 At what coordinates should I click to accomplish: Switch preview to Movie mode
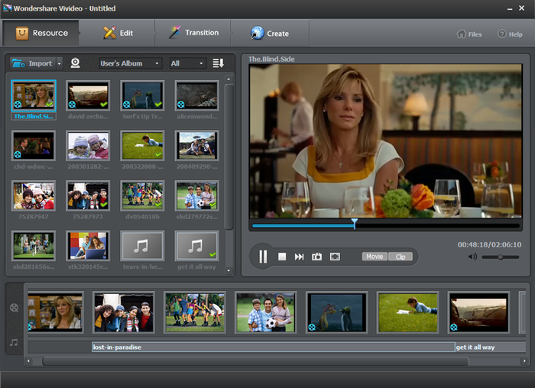[x=374, y=257]
